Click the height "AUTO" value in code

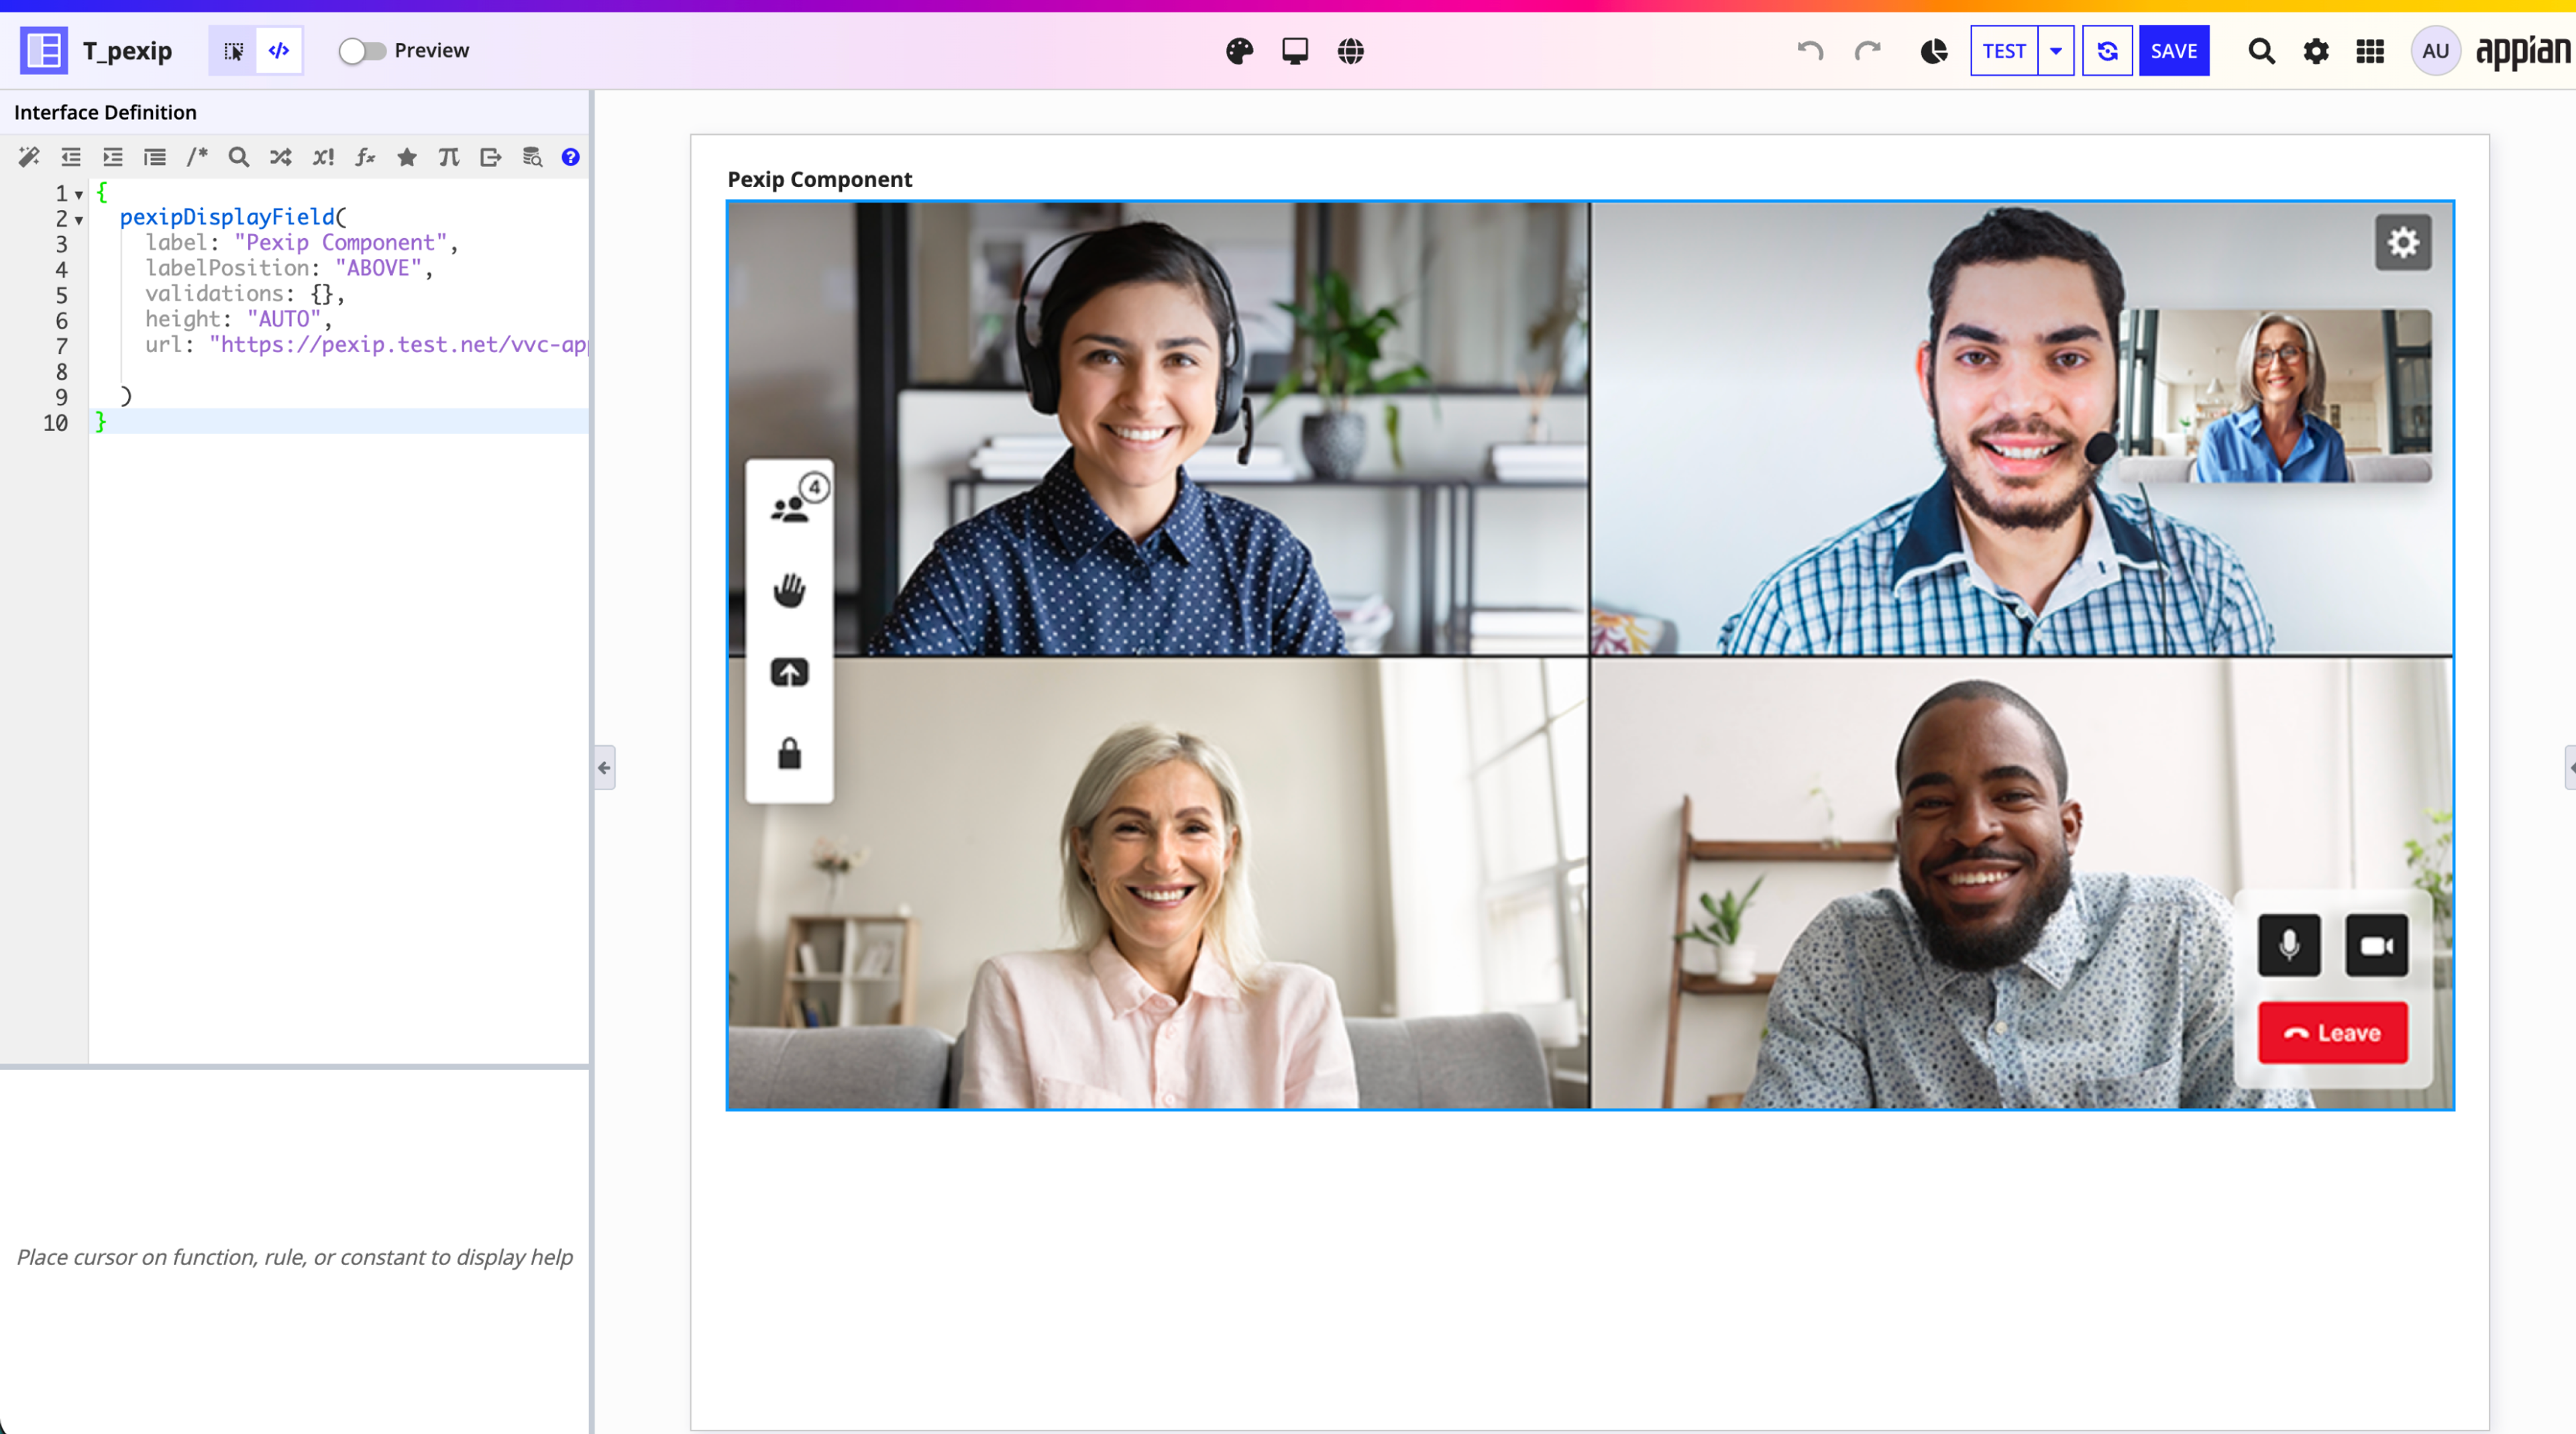pyautogui.click(x=284, y=319)
